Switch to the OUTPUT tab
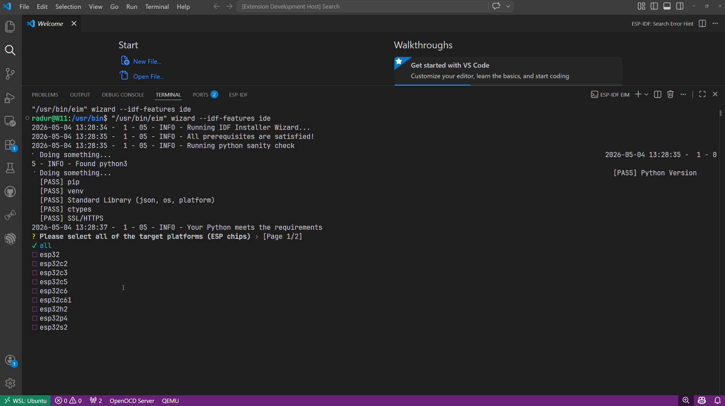 (x=80, y=95)
